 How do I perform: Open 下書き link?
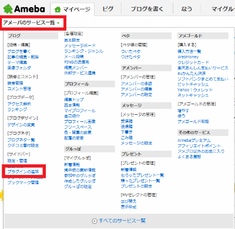point(127,132)
